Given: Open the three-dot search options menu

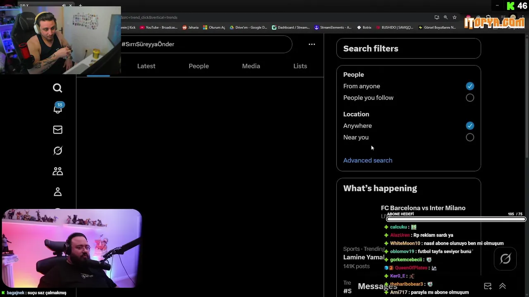Looking at the screenshot, I should (x=312, y=44).
